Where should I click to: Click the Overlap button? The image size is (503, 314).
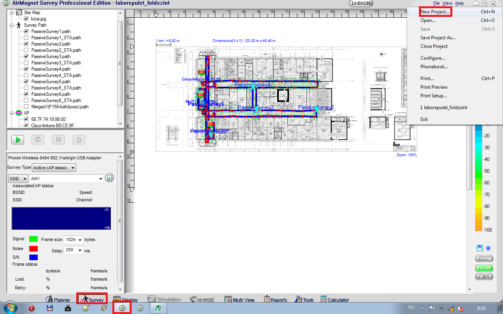pos(484,259)
